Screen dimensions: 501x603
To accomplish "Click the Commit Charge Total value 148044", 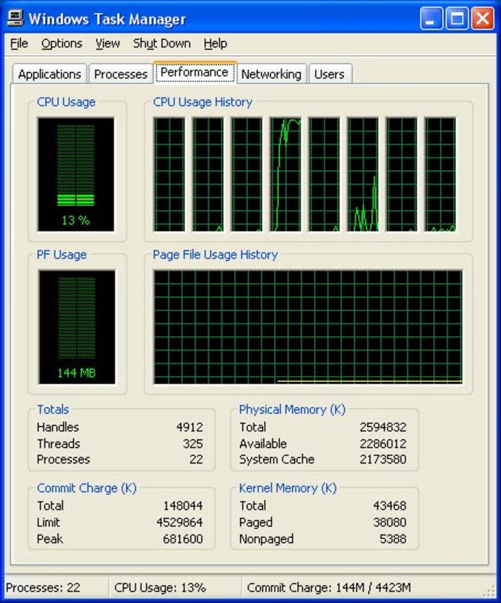I will tap(183, 506).
